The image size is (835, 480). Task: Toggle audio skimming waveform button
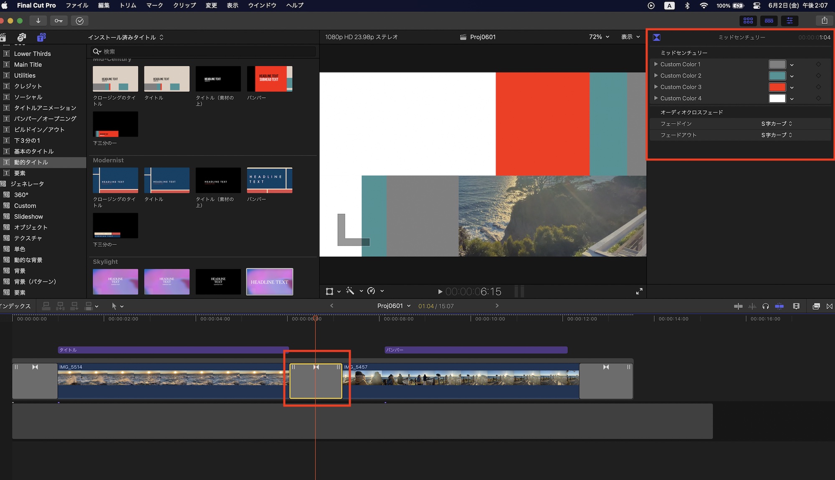[x=752, y=306]
